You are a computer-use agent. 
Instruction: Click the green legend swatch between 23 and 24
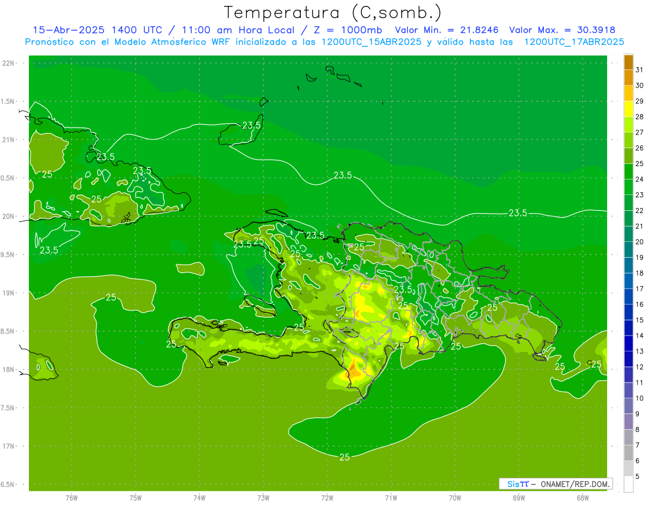pyautogui.click(x=628, y=187)
